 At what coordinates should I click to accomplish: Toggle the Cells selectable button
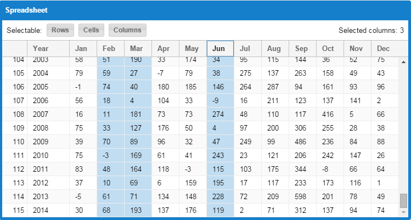point(91,30)
